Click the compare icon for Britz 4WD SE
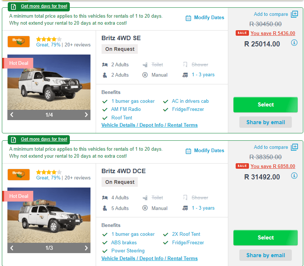304x266 pixels. 294,14
